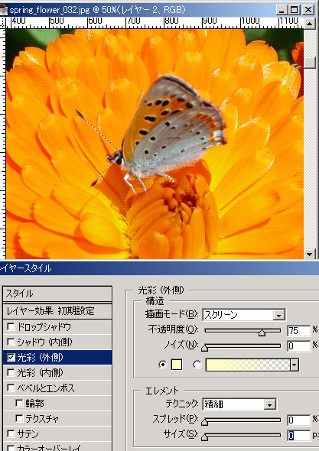Click the pale yellow glow color swatch
319x451 pixels.
[177, 365]
